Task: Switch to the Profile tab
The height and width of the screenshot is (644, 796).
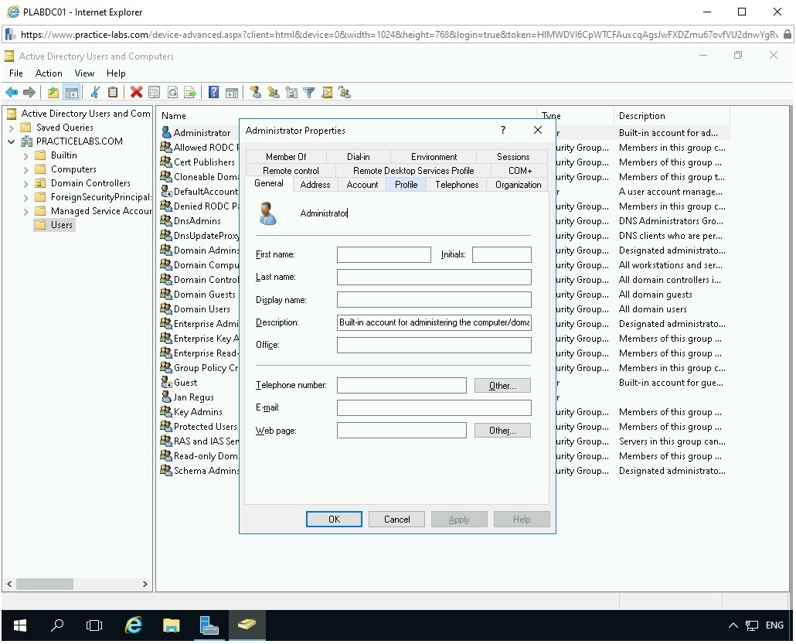Action: 407,185
